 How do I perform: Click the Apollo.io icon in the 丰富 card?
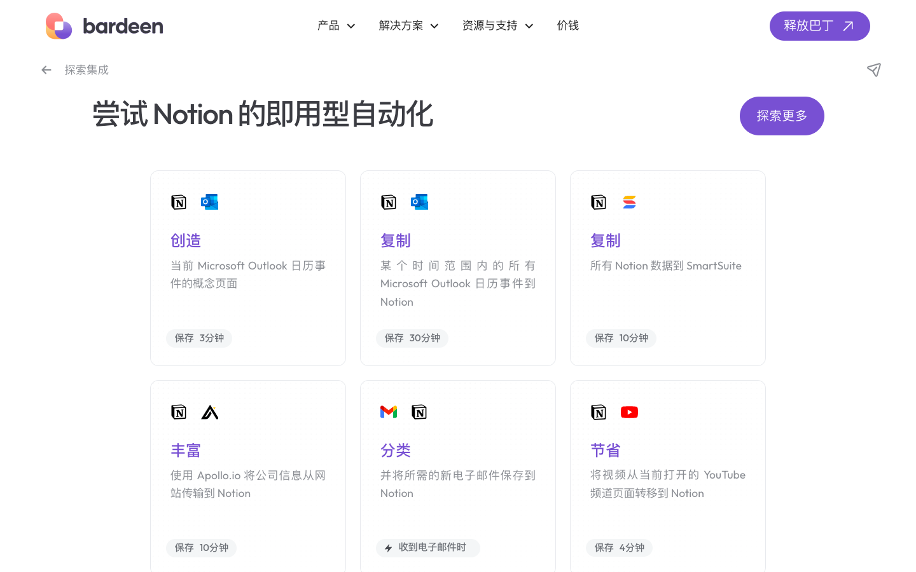(210, 412)
